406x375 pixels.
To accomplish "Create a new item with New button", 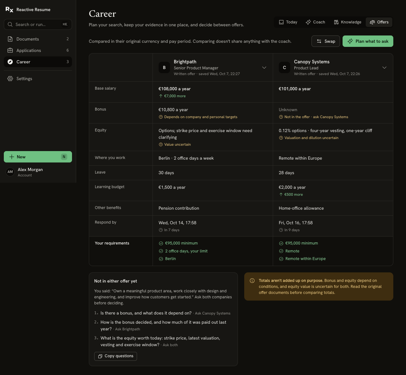I will (38, 157).
